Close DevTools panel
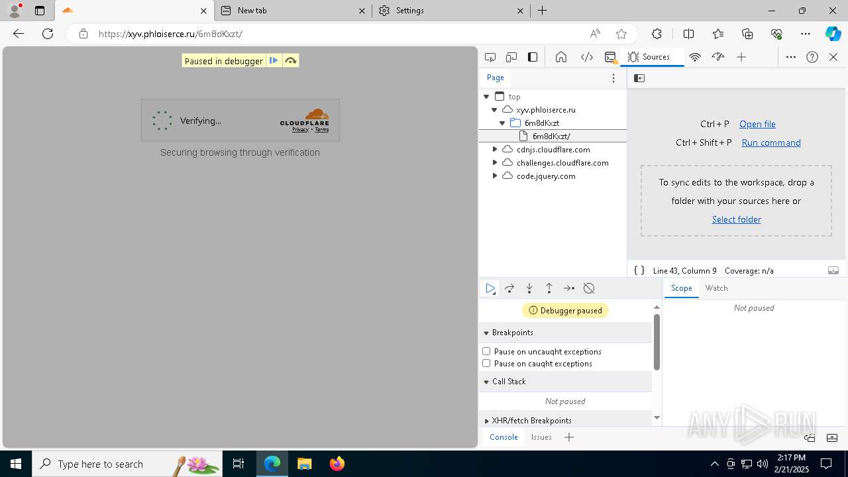The height and width of the screenshot is (477, 848). coord(833,57)
